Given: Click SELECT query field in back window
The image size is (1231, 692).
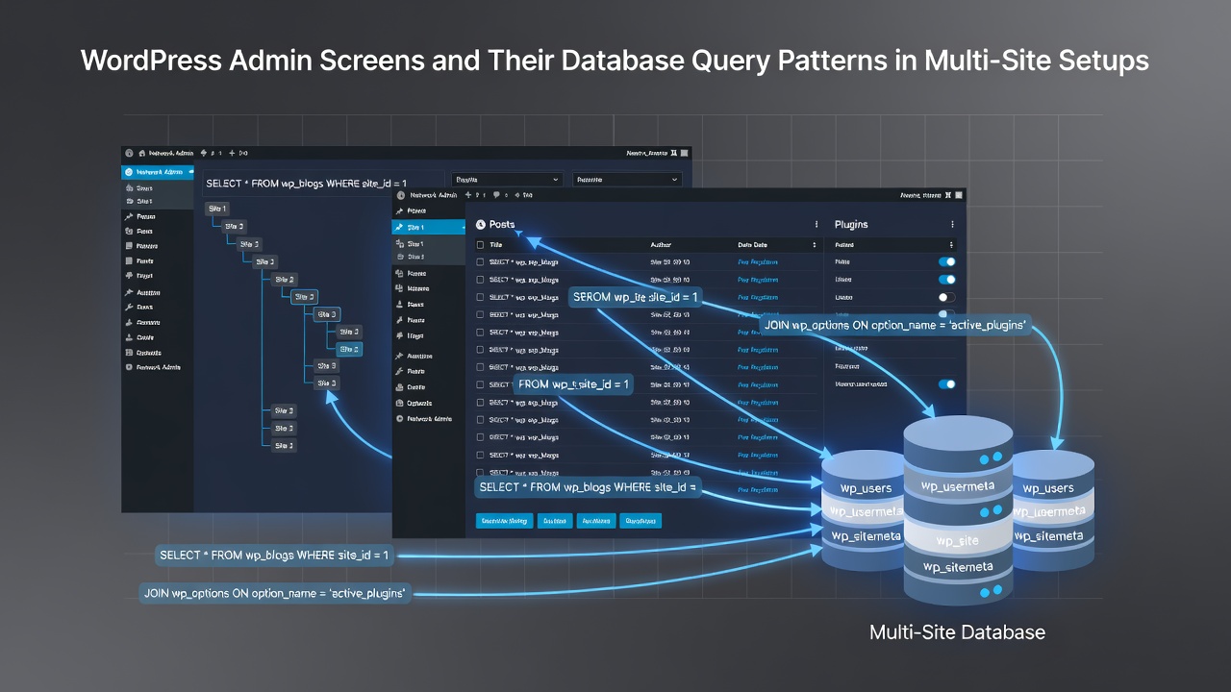Looking at the screenshot, I should click(x=322, y=183).
